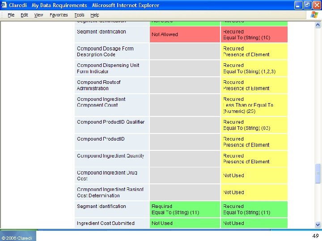Click 'Not Used' cell in Drug Cost row
The height and width of the screenshot is (241, 322).
tap(254, 175)
